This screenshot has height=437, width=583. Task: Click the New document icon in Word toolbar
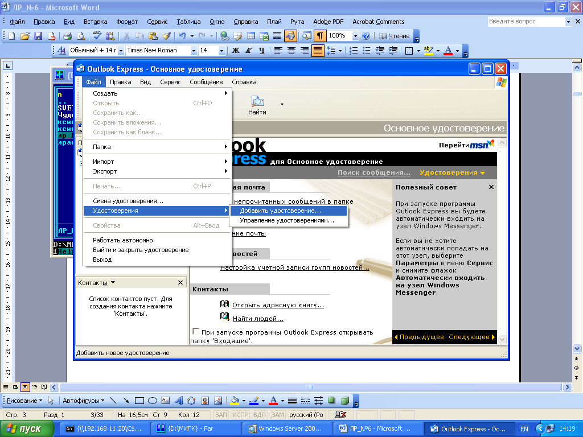point(11,36)
